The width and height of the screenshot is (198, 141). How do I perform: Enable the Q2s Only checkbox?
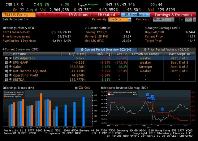(76, 88)
